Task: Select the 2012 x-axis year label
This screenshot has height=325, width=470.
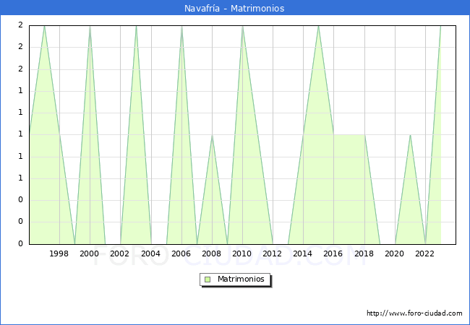Action: (272, 253)
